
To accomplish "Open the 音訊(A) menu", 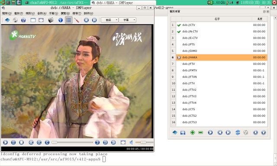I will [x=42, y=13].
